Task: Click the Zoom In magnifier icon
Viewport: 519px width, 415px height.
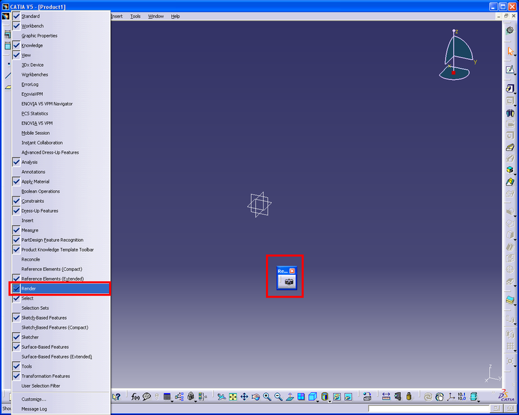Action: (267, 396)
